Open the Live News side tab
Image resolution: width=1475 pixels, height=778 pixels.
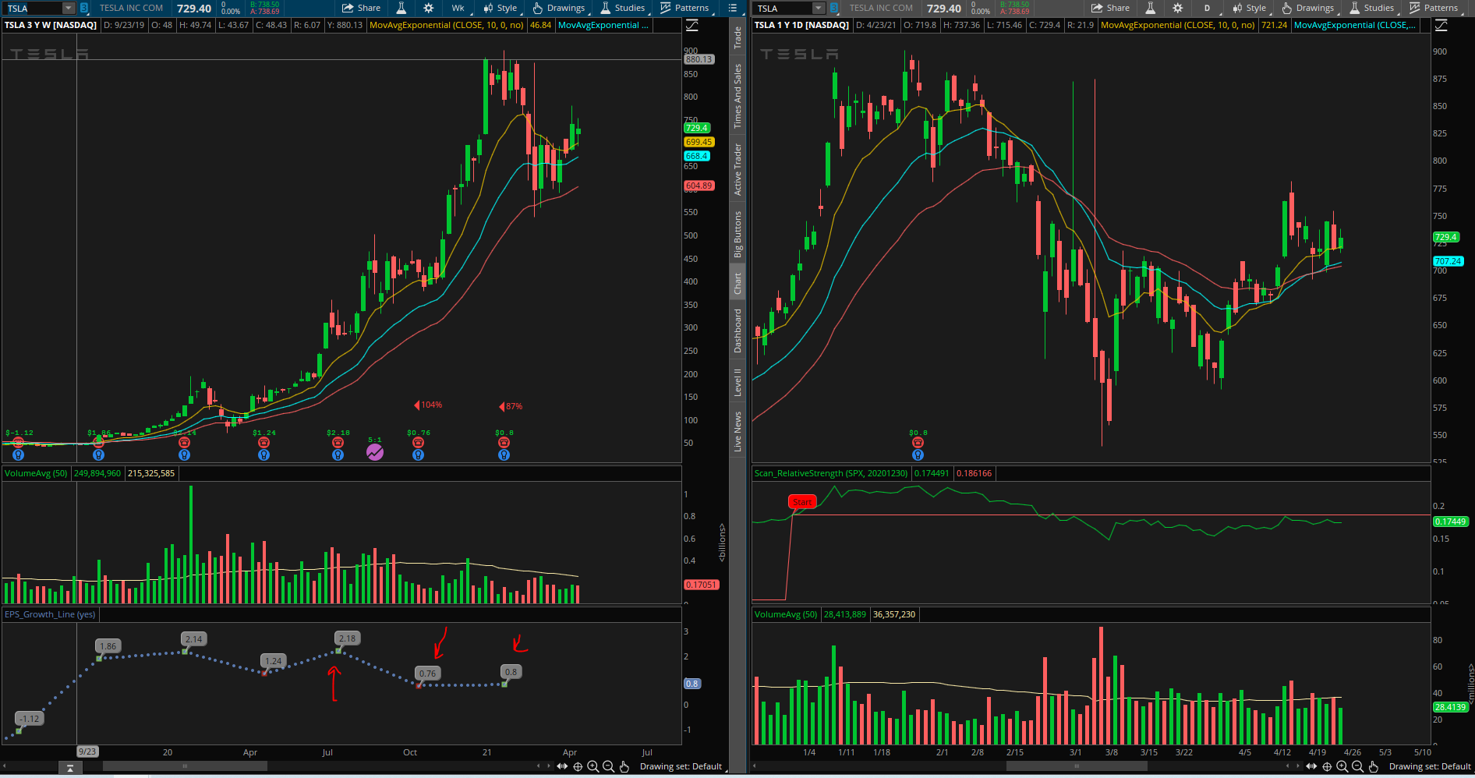pyautogui.click(x=737, y=431)
